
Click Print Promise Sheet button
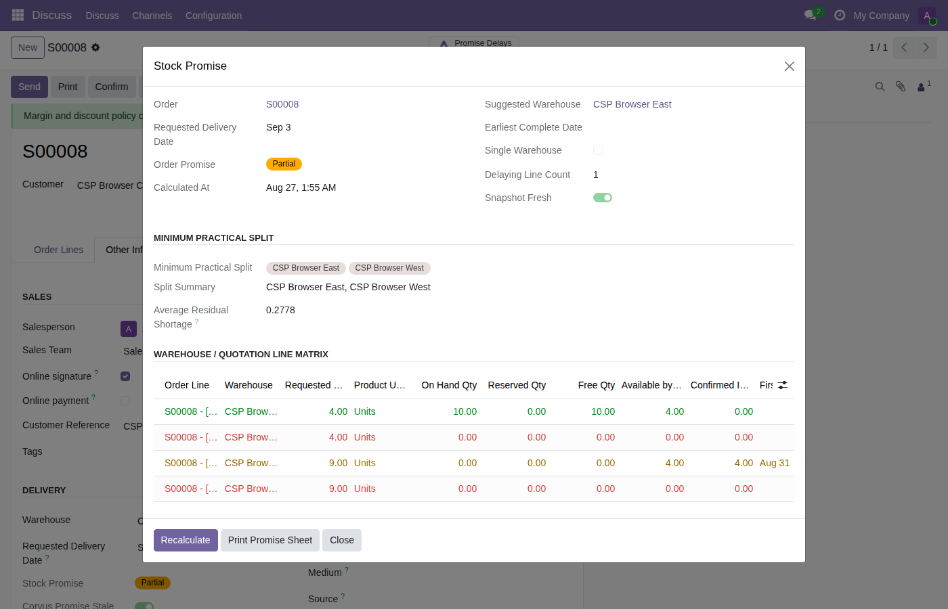pyautogui.click(x=270, y=540)
